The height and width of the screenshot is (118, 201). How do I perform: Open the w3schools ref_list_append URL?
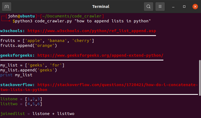click(92, 31)
